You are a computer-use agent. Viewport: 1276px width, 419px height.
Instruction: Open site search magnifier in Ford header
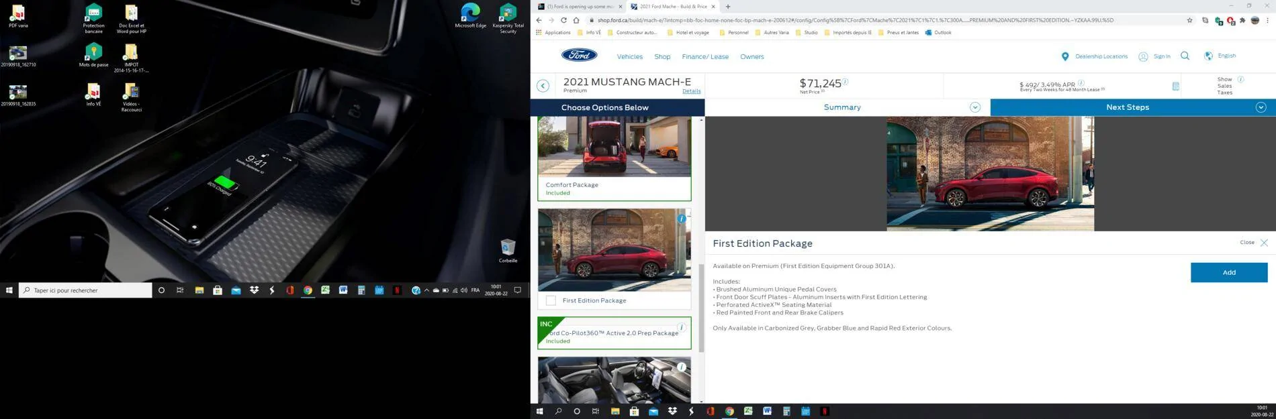coord(1185,56)
